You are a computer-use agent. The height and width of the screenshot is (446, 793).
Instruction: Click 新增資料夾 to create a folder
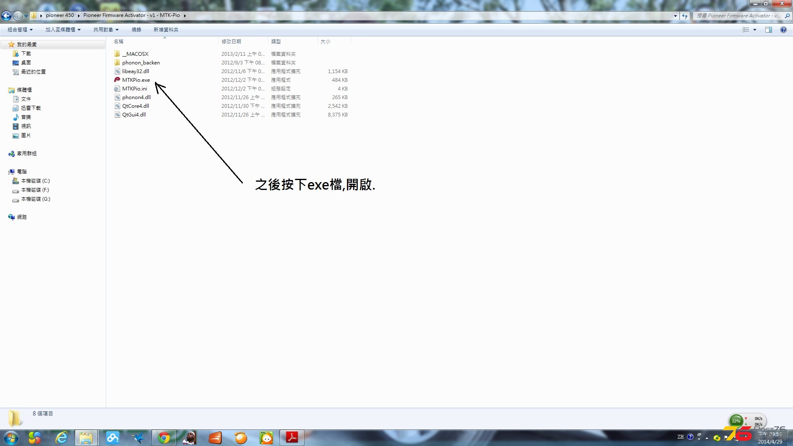tap(166, 30)
